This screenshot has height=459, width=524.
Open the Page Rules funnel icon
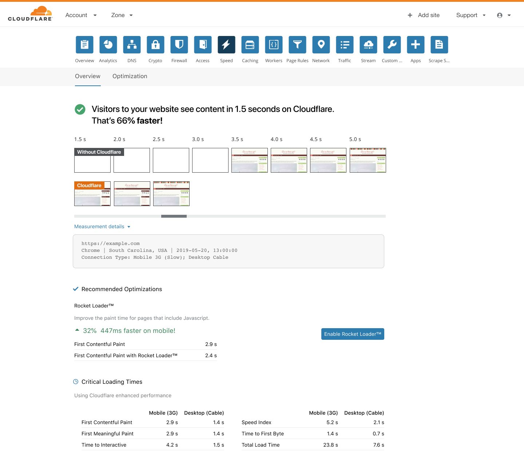(x=297, y=45)
